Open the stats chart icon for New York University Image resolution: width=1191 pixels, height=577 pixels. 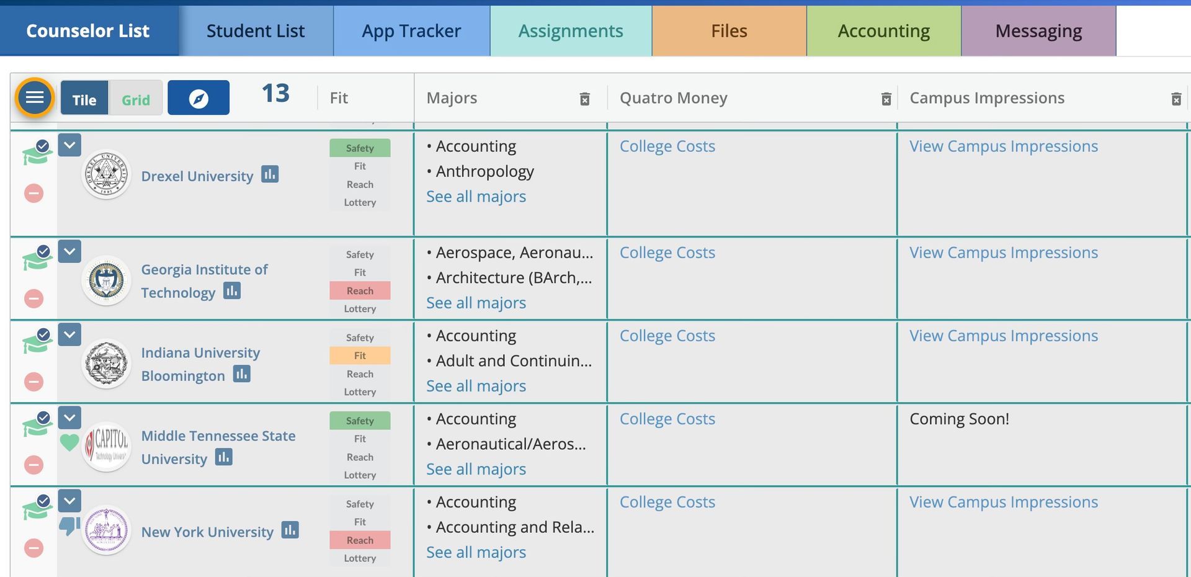(290, 530)
